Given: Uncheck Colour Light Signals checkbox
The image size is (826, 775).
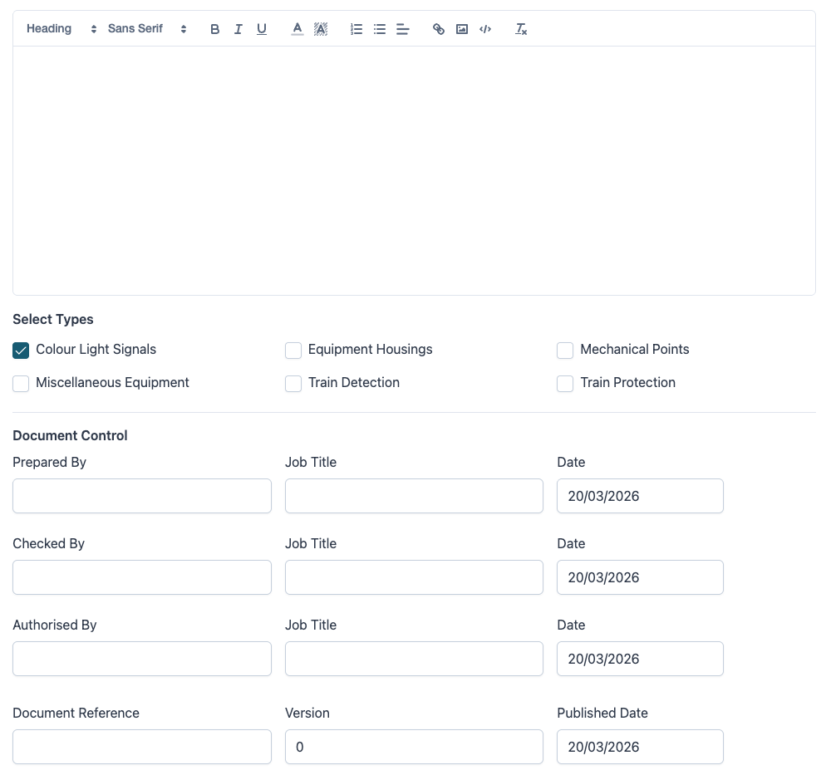Looking at the screenshot, I should [x=21, y=350].
